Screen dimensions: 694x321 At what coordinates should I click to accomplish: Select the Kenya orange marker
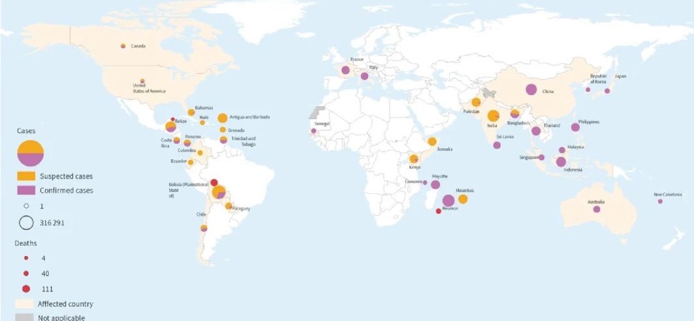[414, 159]
